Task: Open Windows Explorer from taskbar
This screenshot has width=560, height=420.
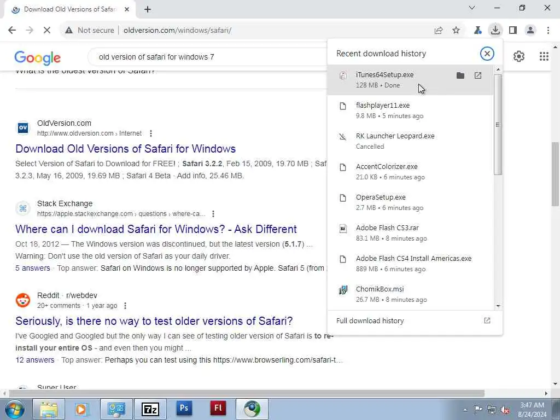Action: [49, 409]
